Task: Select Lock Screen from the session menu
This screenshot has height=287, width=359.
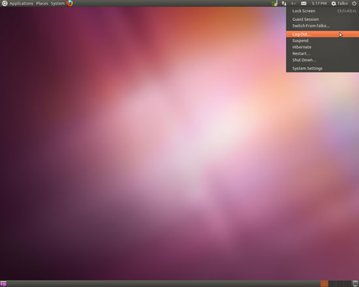Action: [322, 11]
